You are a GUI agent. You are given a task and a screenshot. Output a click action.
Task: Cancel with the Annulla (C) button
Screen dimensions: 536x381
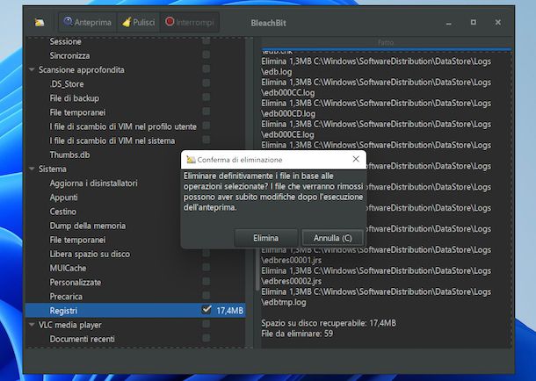333,238
